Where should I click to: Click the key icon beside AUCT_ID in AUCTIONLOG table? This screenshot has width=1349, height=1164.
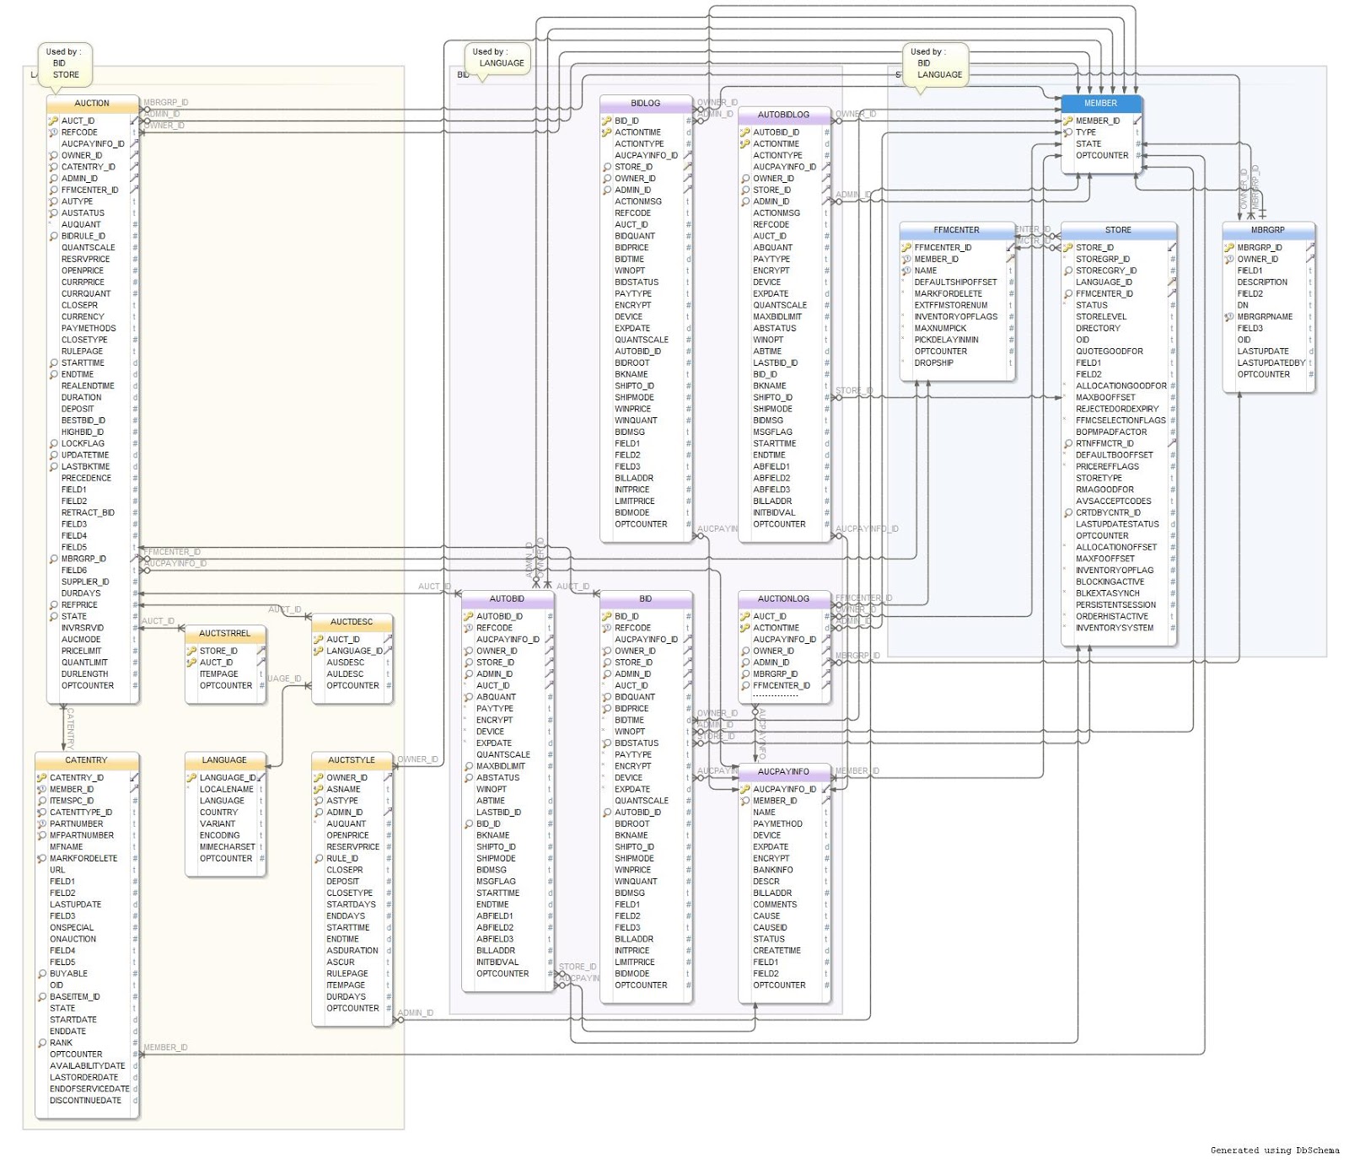click(744, 616)
